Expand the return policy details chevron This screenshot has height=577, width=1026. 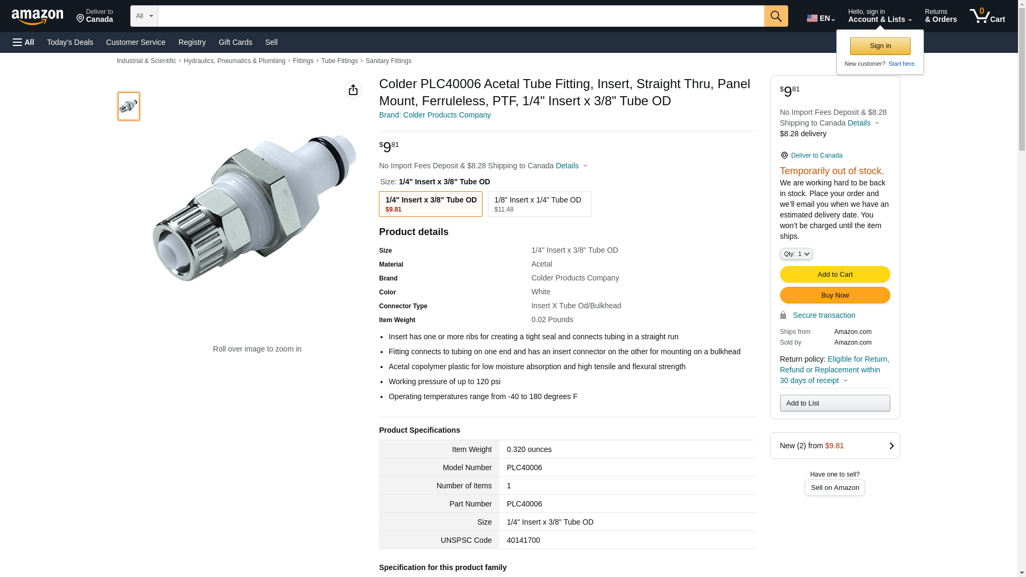tap(845, 381)
